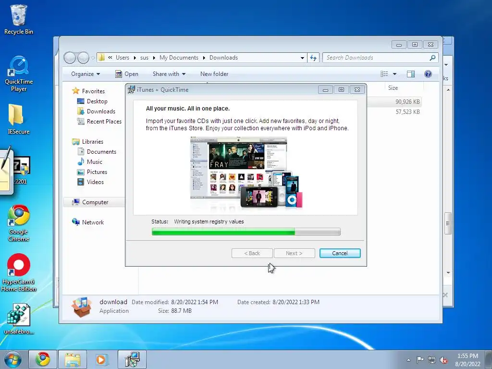
Task: Open the view options dropdown arrow
Action: point(395,74)
